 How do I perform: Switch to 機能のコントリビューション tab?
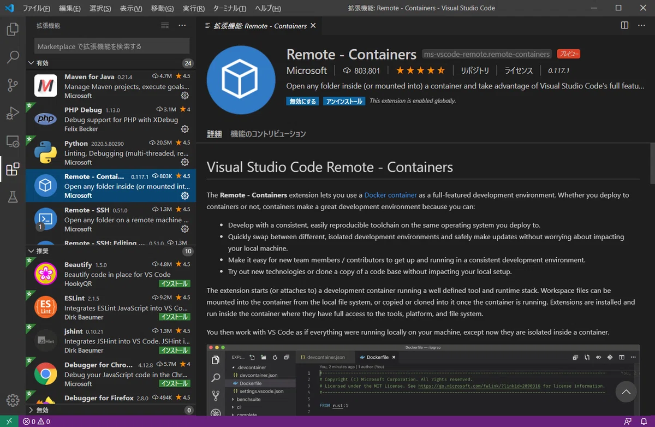click(x=268, y=134)
